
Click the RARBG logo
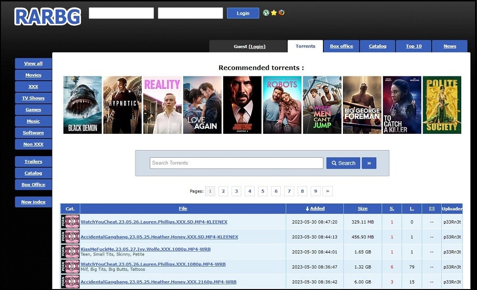tap(47, 16)
